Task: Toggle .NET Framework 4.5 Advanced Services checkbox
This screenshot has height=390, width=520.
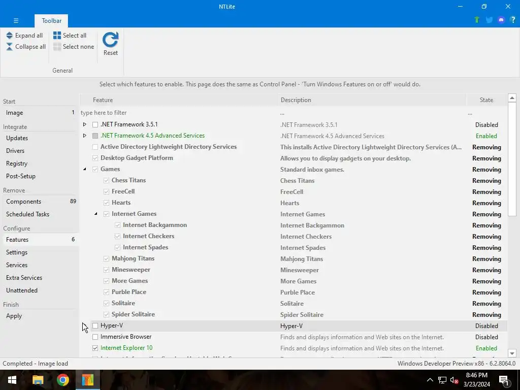Action: [x=95, y=136]
